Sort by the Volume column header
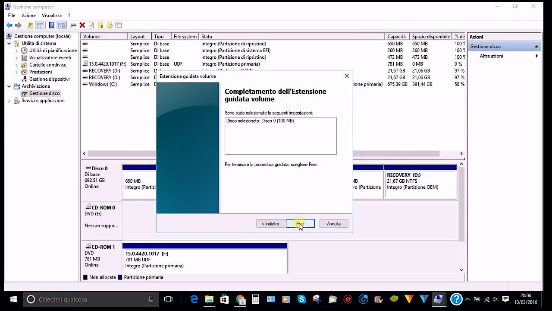552x311 pixels. click(x=104, y=37)
